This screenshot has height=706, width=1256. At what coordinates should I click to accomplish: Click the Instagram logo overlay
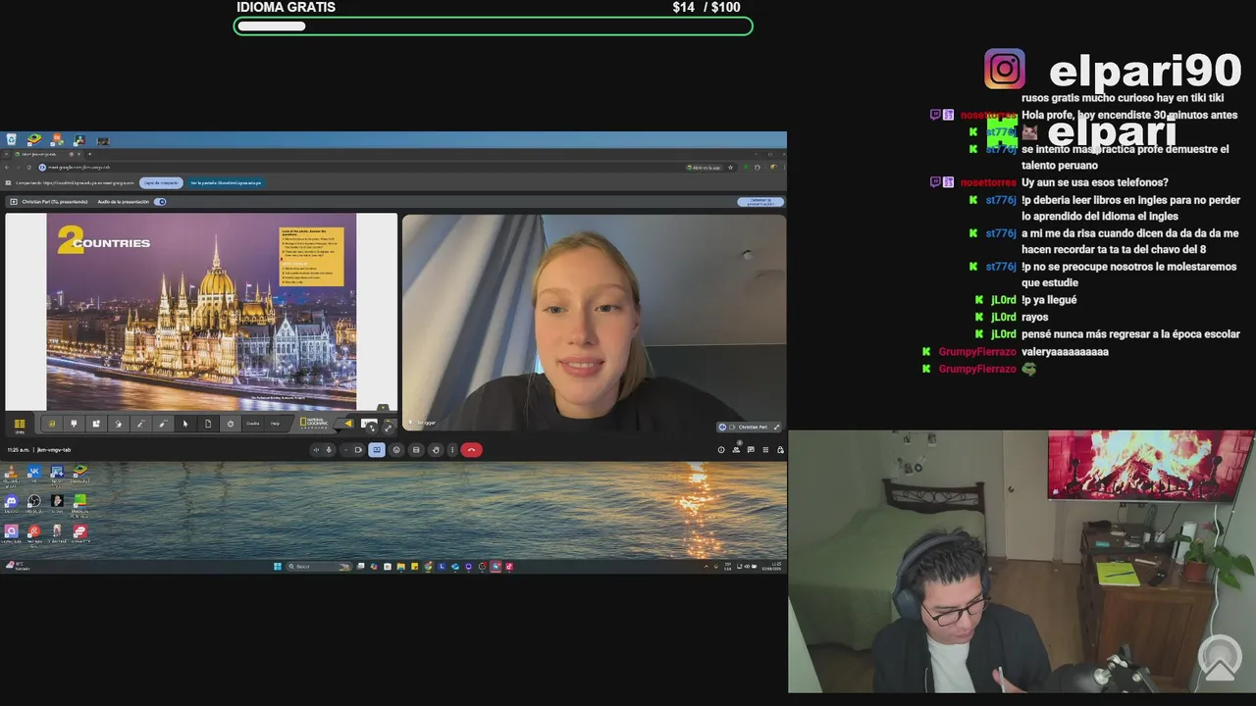(1005, 69)
